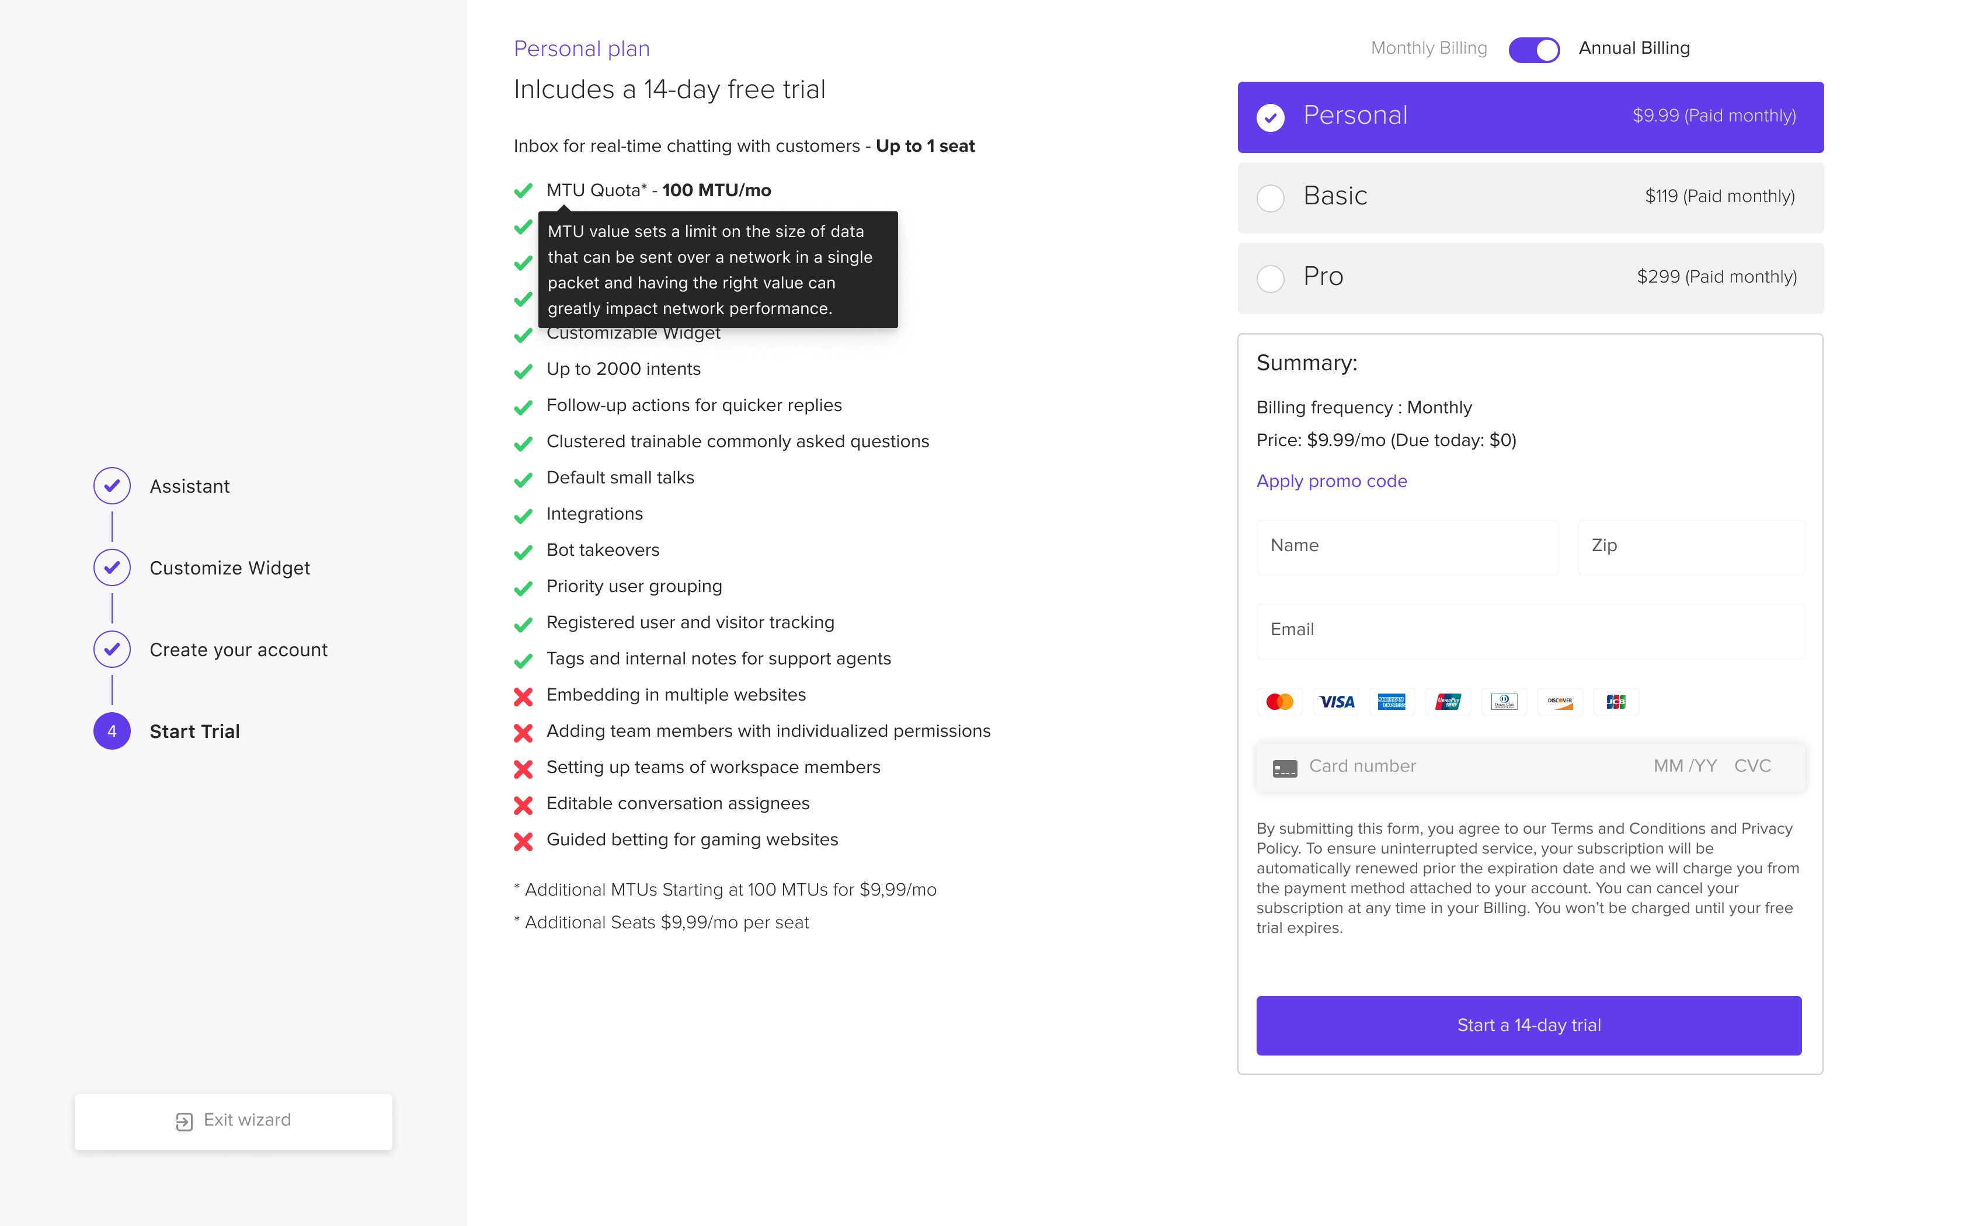Click the Diners Club card icon
1962x1226 pixels.
click(x=1504, y=702)
